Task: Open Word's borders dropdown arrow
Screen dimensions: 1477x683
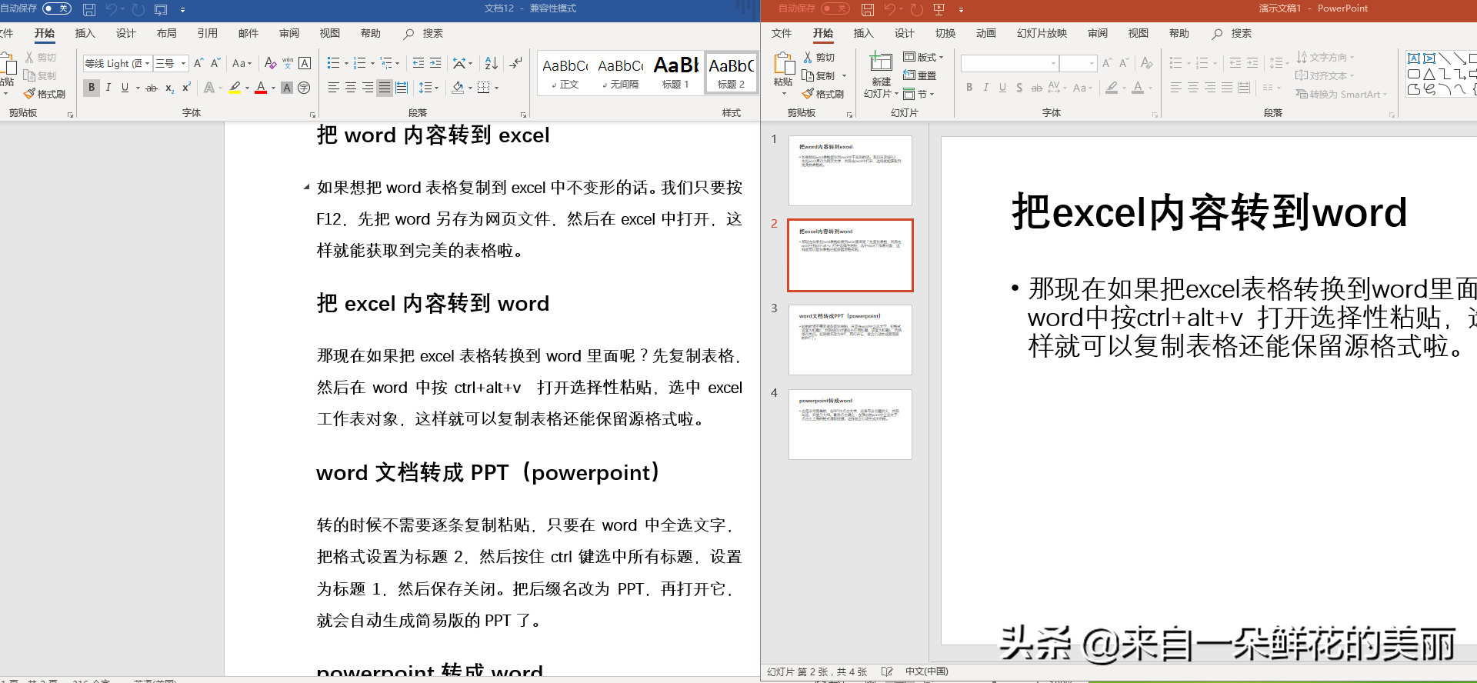Action: pyautogui.click(x=496, y=88)
